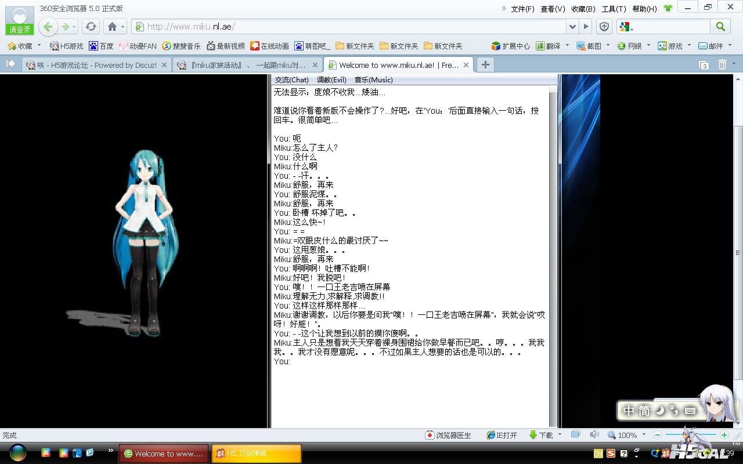
Task: Open the 游戏 games tool
Action: 670,46
